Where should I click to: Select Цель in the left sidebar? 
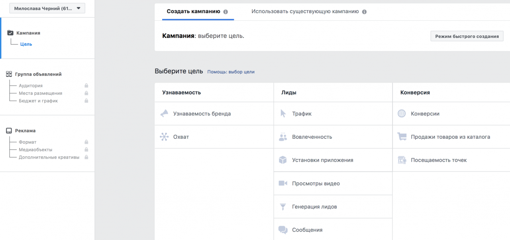(x=26, y=44)
